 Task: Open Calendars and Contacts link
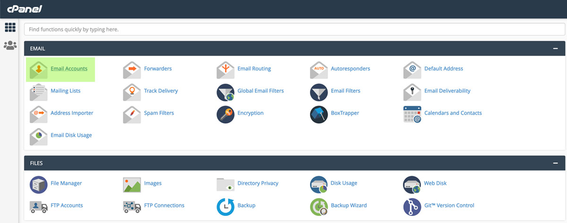[453, 113]
